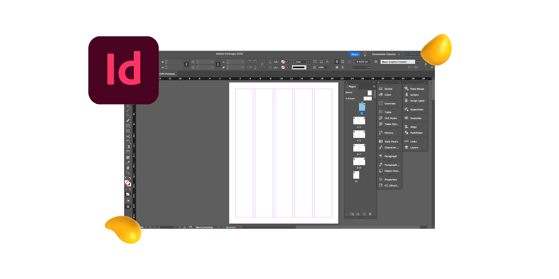Select the Hand tool
Screen dimensions: 559x279
[x=128, y=168]
